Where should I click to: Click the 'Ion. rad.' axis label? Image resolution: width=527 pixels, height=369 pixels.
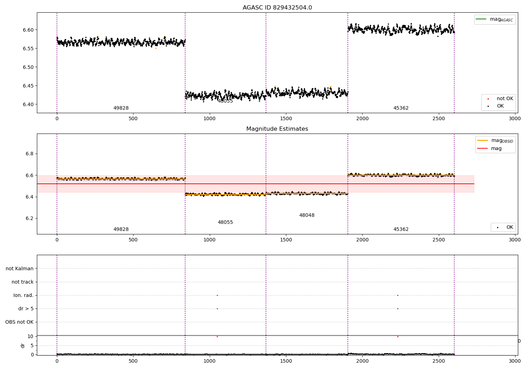pos(24,295)
